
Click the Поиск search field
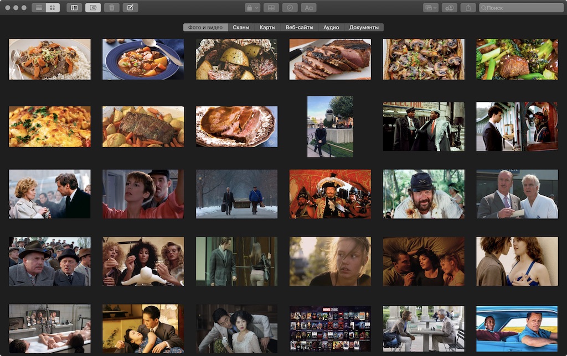point(522,8)
